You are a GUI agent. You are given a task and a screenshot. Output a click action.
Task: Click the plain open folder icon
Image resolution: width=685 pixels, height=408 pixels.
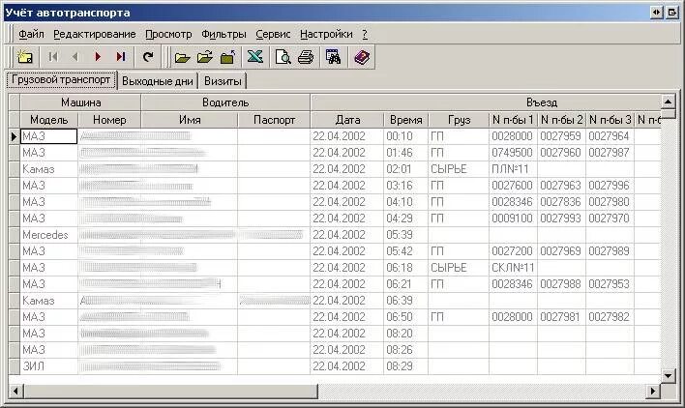[x=182, y=57]
